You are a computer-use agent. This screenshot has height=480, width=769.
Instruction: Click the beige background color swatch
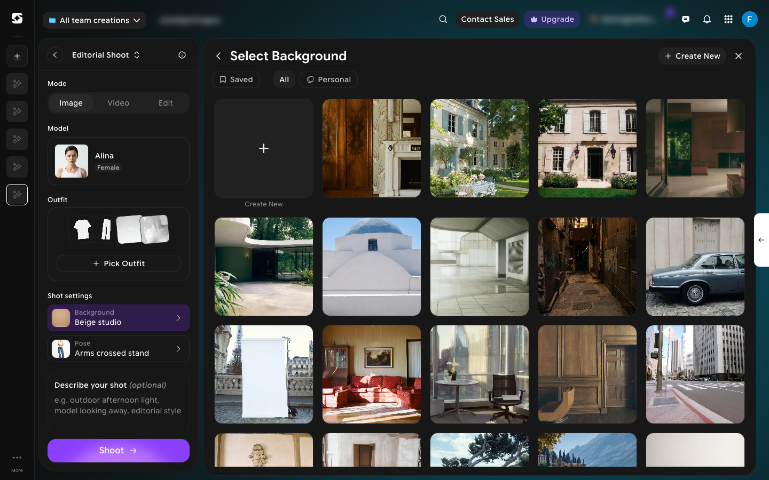61,318
